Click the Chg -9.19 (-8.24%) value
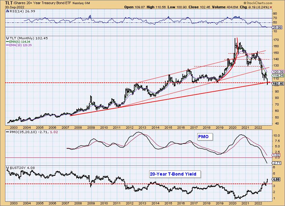The height and width of the screenshot is (206, 285). tap(255, 7)
